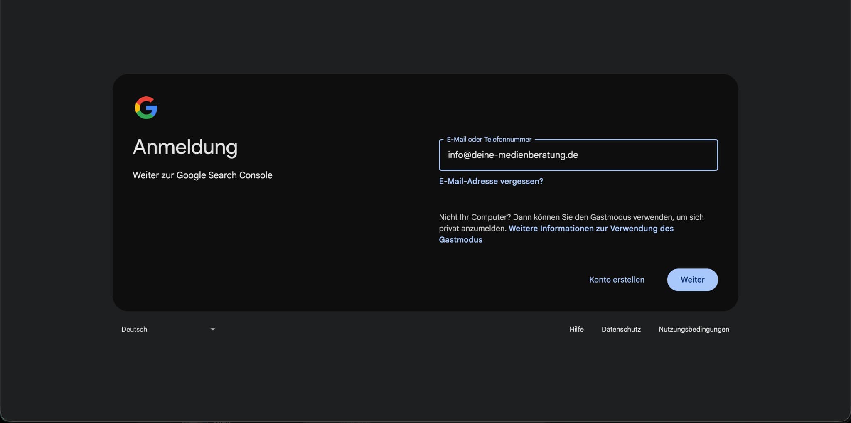The height and width of the screenshot is (423, 851).
Task: Click the E-Mail oder Telefonnummer field label
Action: pyautogui.click(x=489, y=139)
